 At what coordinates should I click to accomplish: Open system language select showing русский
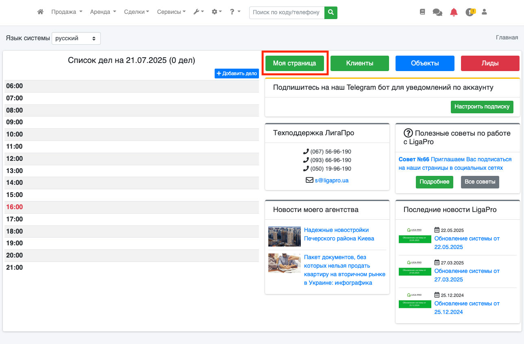coord(76,38)
